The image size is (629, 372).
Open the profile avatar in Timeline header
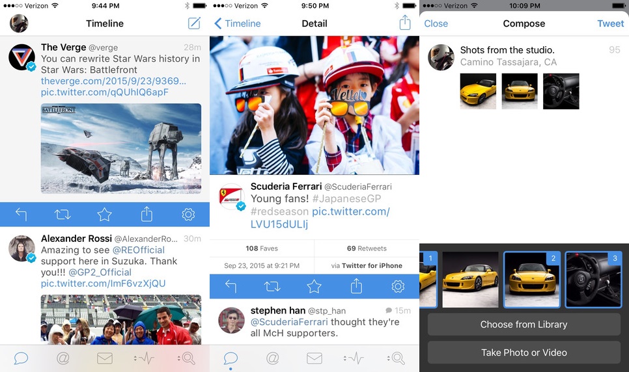tap(19, 23)
